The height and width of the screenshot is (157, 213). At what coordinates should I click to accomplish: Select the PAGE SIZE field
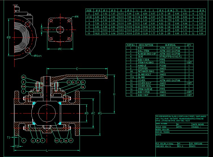[x=167, y=146]
